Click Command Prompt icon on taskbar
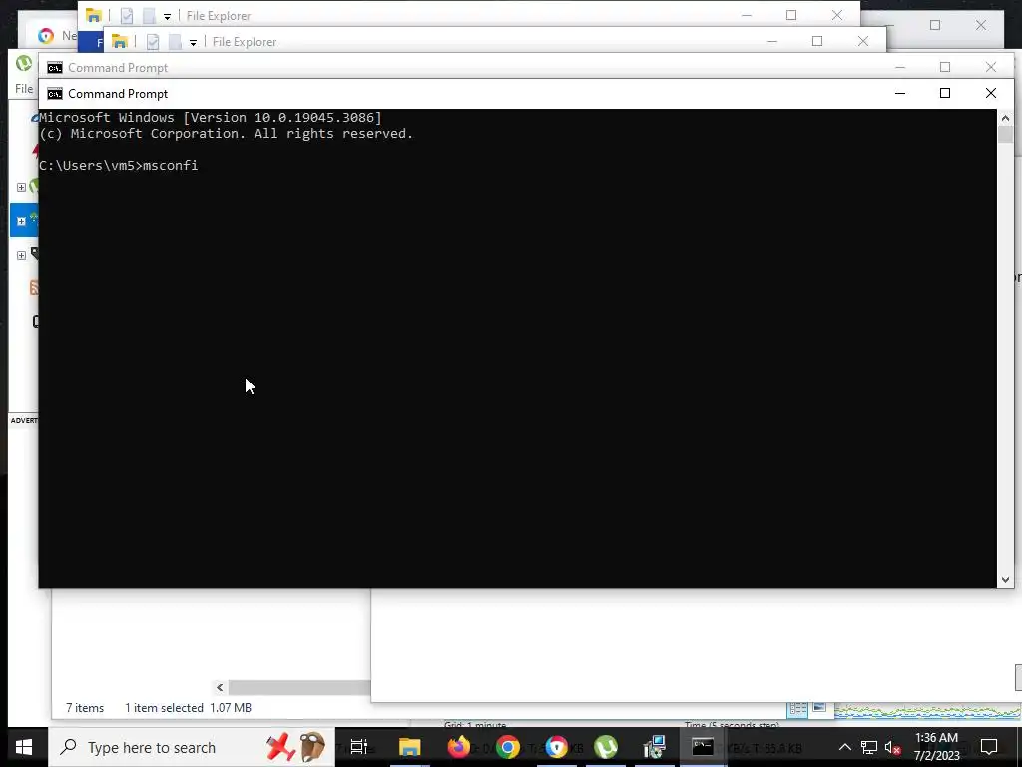The height and width of the screenshot is (767, 1022). [703, 747]
